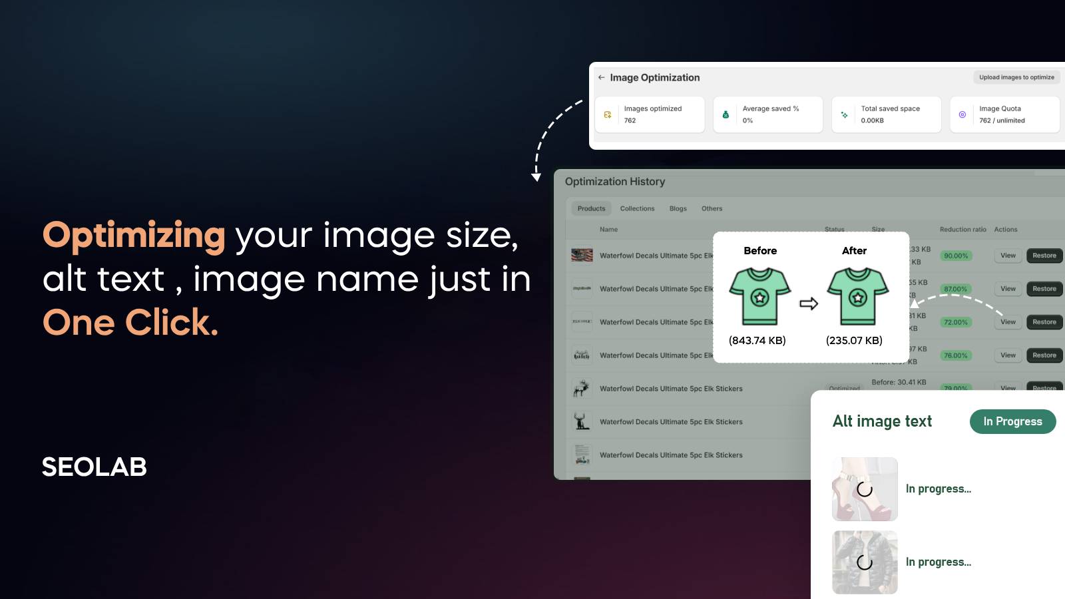Restore the image with 90.00% reduction
Image resolution: width=1065 pixels, height=599 pixels.
click(x=1044, y=256)
